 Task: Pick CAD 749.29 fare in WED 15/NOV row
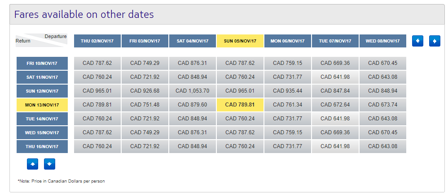[145, 133]
